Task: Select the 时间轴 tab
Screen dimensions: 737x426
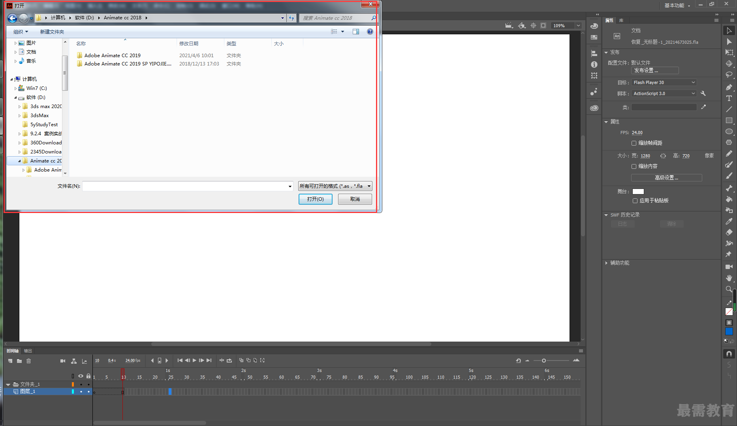Action: (x=13, y=351)
